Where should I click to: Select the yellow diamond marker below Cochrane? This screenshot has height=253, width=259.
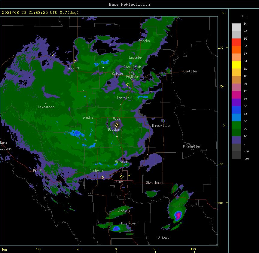coord(102,177)
